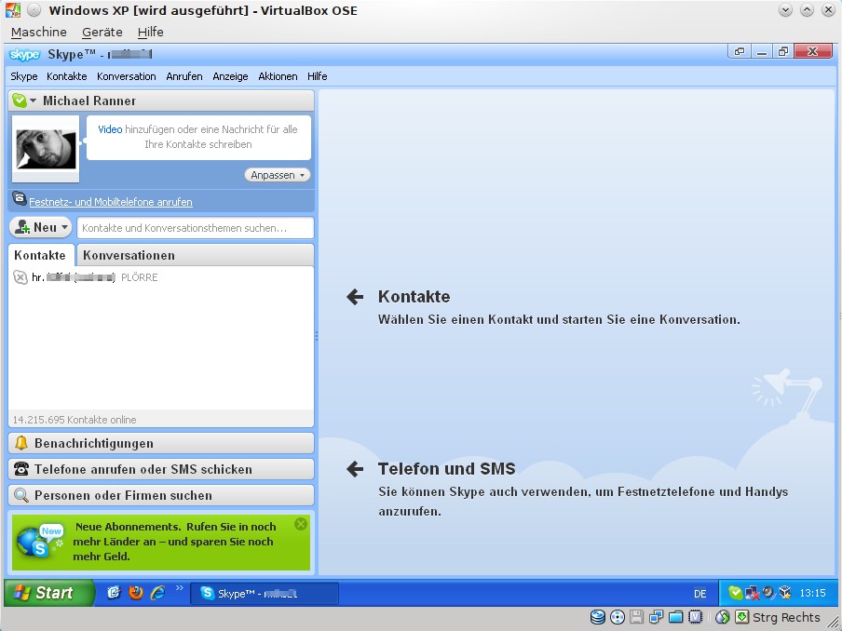
Task: Click the profile picture thumbnail
Action: click(46, 149)
